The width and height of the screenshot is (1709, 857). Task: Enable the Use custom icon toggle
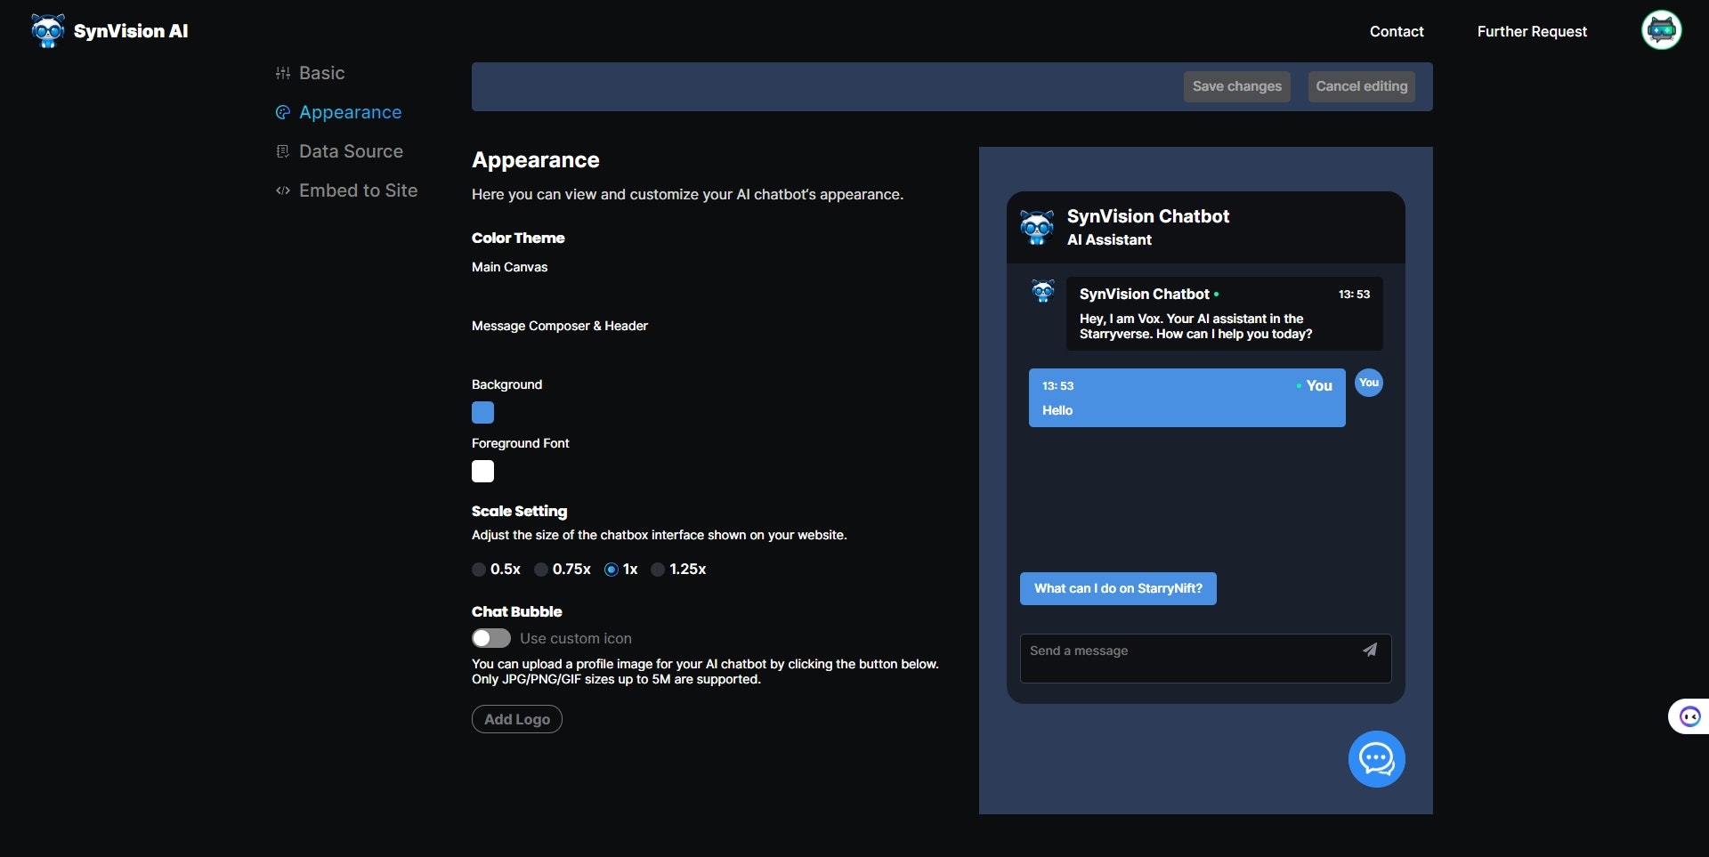click(x=491, y=638)
